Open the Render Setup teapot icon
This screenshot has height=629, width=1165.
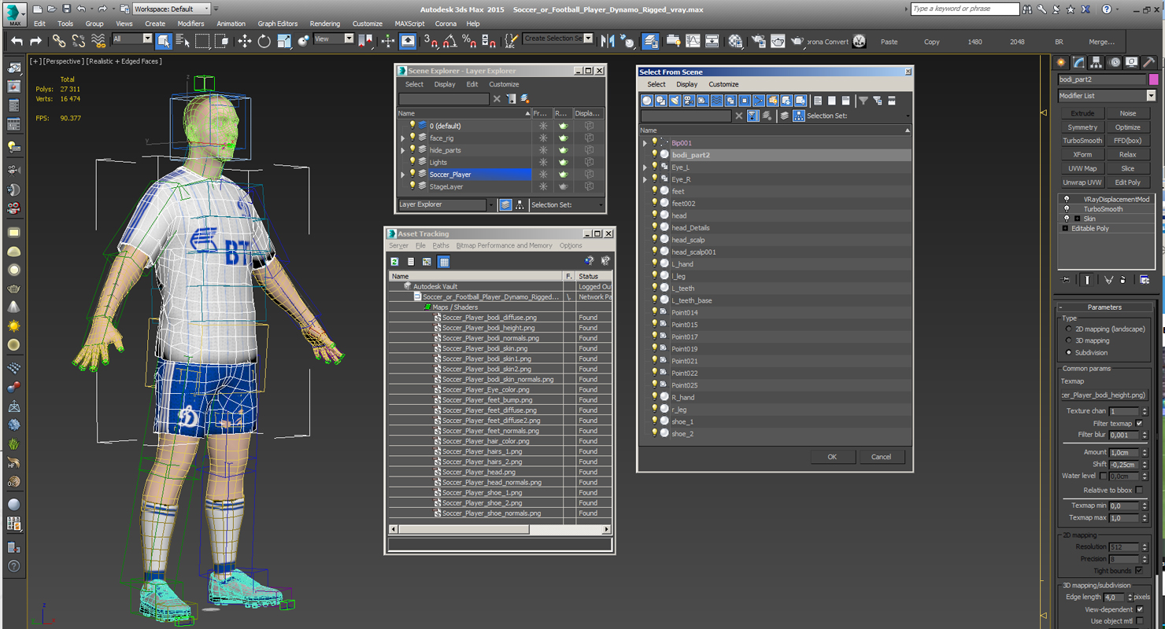[x=759, y=41]
